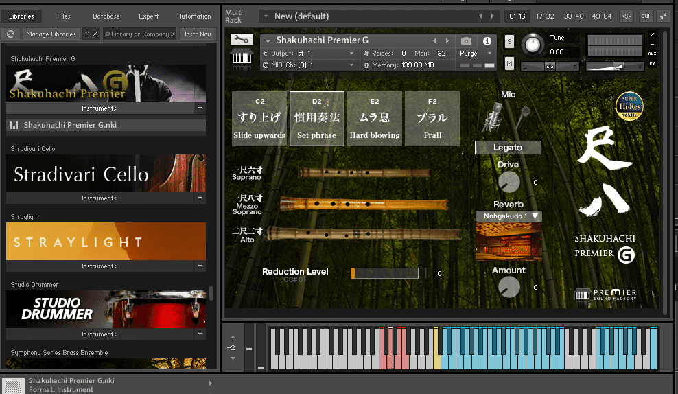Minimize the instrument header with minus
The width and height of the screenshot is (678, 394).
(652, 44)
